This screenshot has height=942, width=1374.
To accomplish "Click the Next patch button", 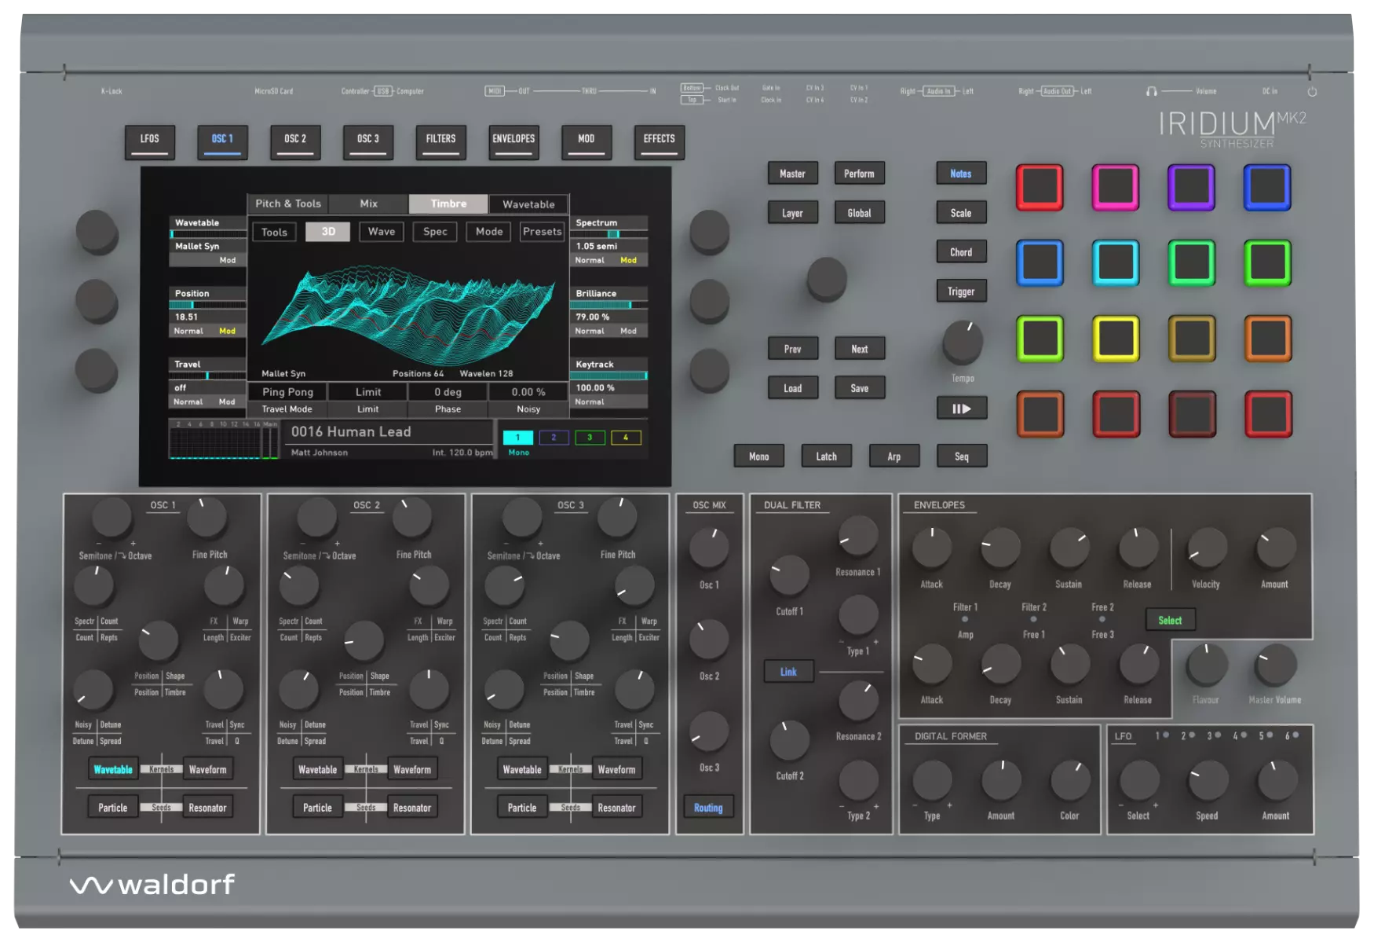I will coord(860,349).
